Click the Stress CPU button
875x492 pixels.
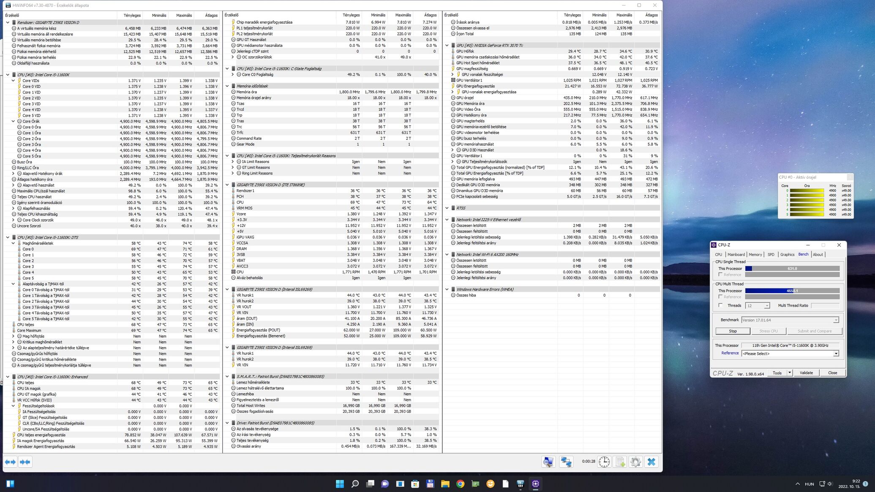pos(769,331)
